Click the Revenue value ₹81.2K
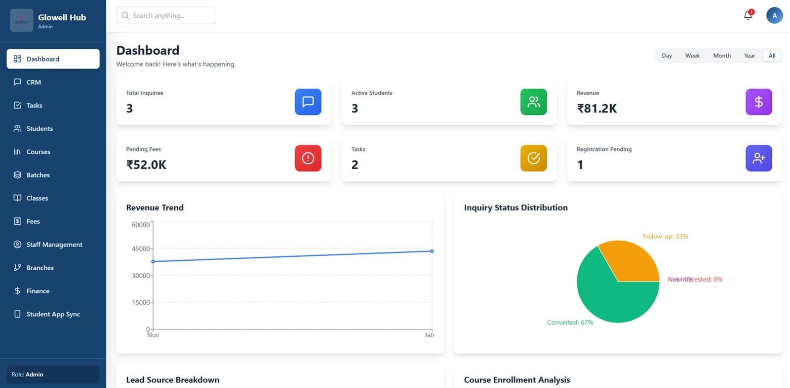The height and width of the screenshot is (388, 790). click(597, 108)
